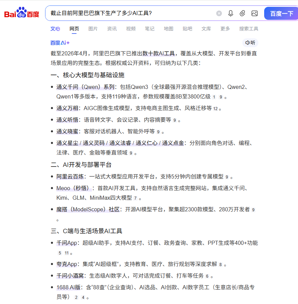
Task: Open the 通义万相 highlighted link
Action: click(x=67, y=108)
